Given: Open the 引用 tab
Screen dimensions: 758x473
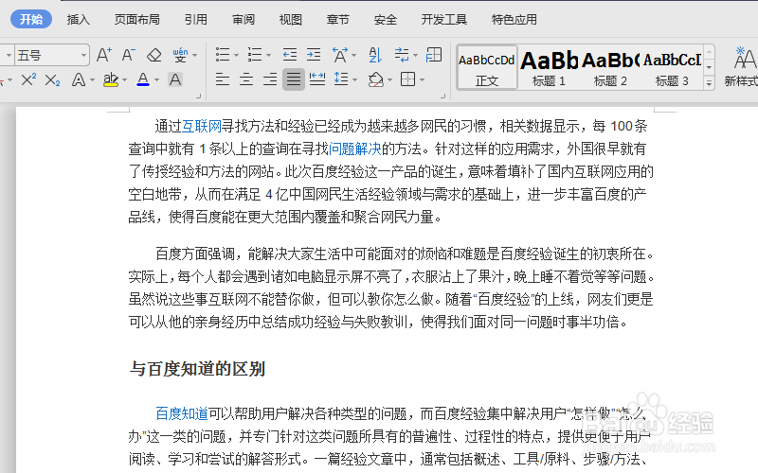Looking at the screenshot, I should coord(196,19).
